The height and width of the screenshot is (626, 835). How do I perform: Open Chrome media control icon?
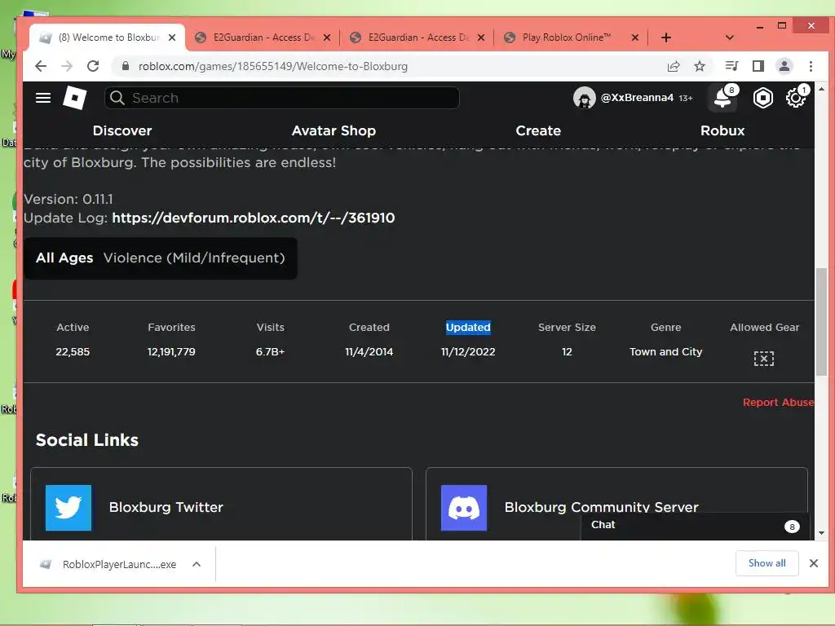731,66
